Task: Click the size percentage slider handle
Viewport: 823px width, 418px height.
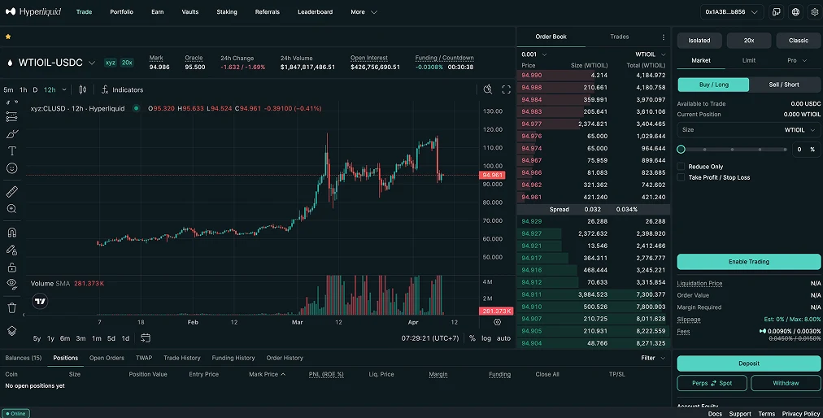Action: (x=681, y=149)
